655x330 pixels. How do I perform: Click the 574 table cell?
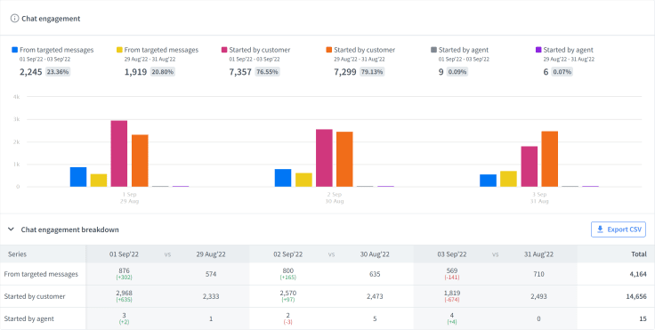(211, 274)
